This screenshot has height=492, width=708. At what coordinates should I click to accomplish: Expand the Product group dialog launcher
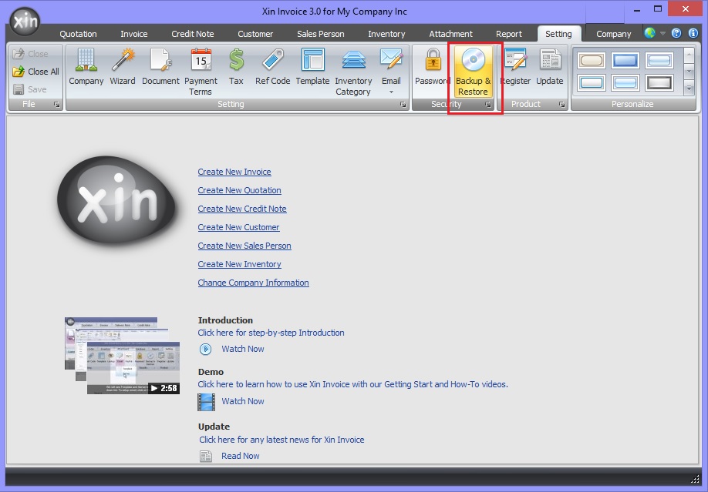pyautogui.click(x=561, y=104)
